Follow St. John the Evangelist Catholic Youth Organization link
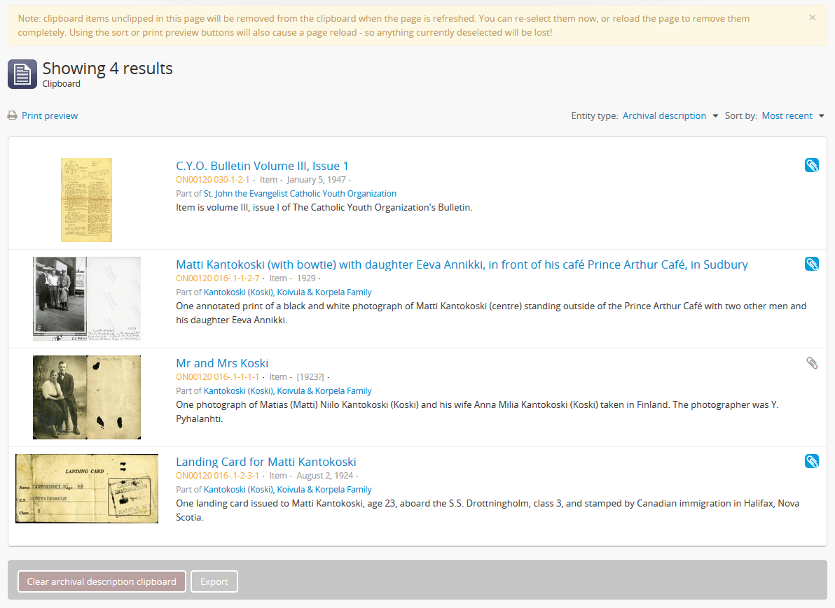The image size is (835, 608). [x=300, y=194]
